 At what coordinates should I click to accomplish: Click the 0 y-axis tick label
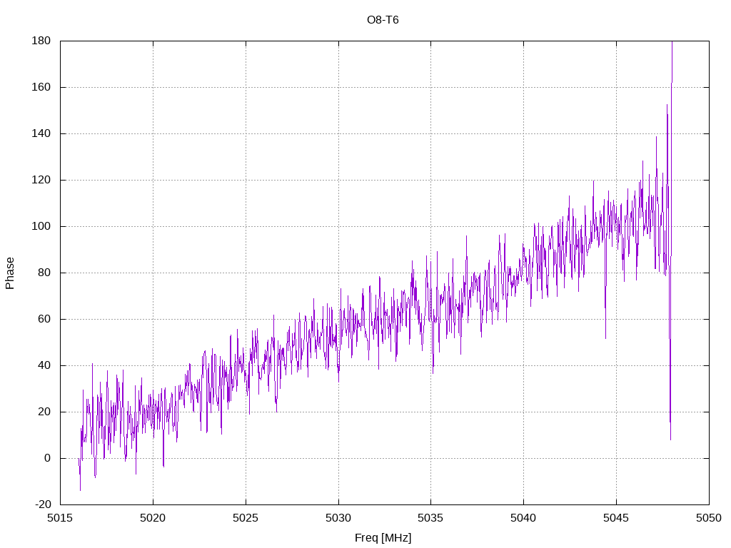click(x=48, y=458)
